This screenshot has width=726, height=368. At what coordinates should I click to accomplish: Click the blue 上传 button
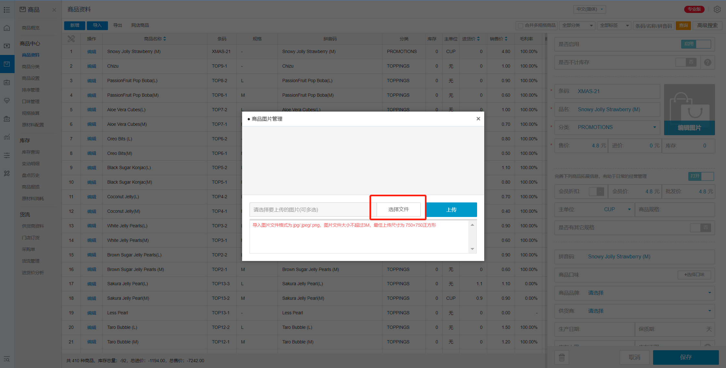(x=451, y=210)
